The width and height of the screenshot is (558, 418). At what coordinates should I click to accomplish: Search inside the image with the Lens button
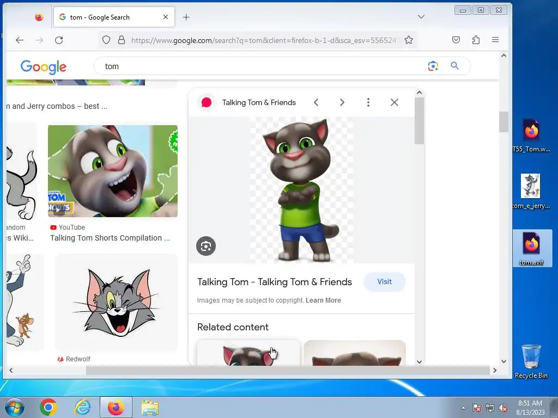click(205, 246)
